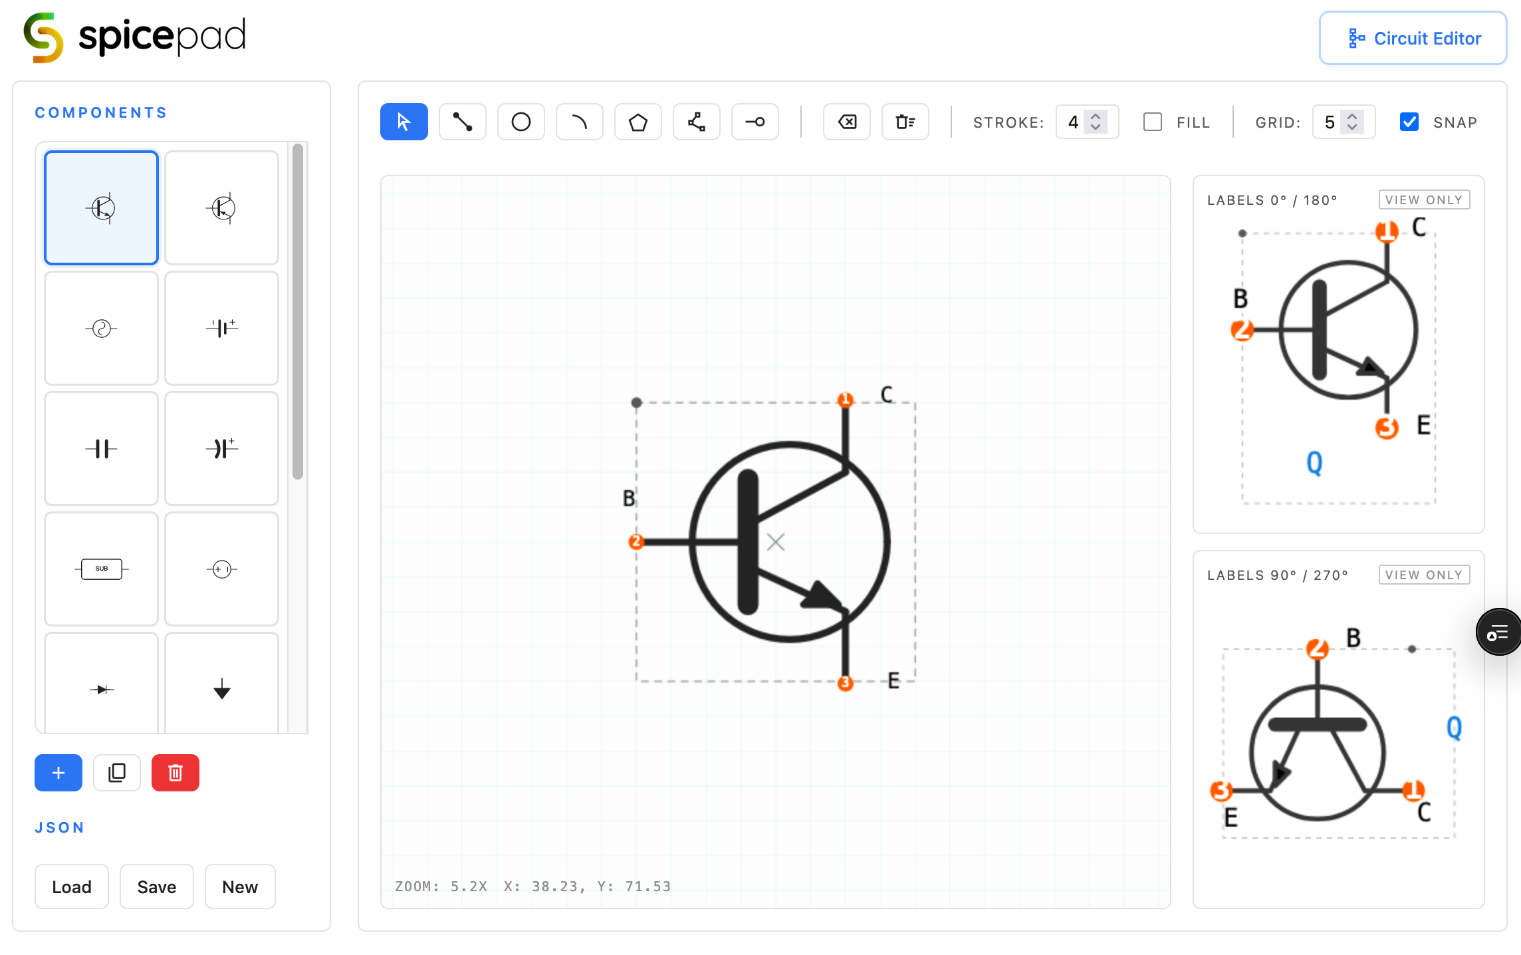The width and height of the screenshot is (1521, 955).
Task: Select the polygon drawing tool
Action: (638, 122)
